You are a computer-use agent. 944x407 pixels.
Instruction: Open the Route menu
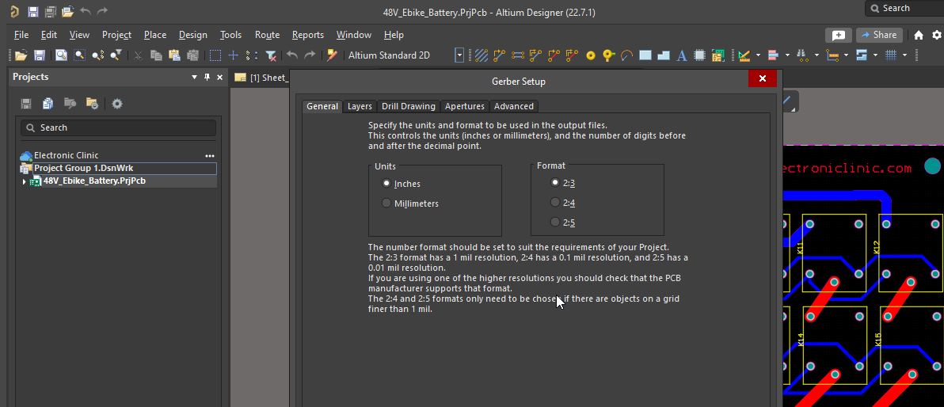267,35
